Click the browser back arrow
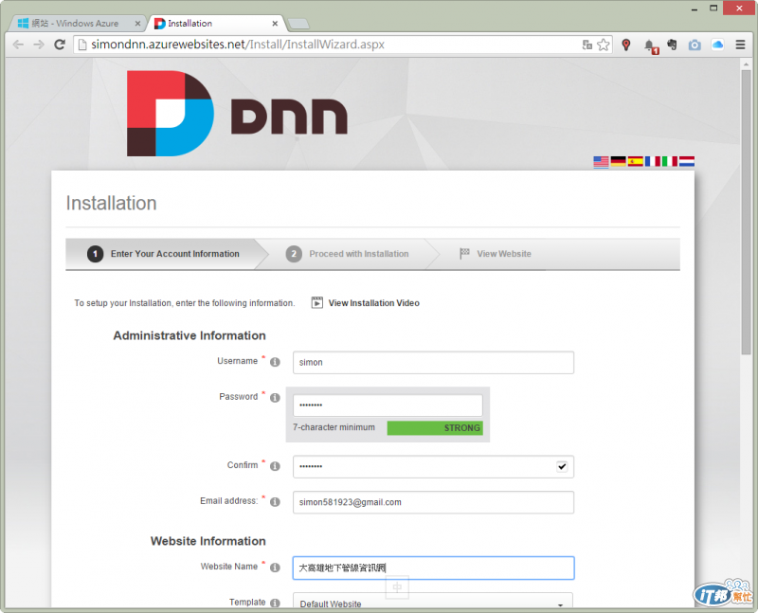 coord(18,45)
